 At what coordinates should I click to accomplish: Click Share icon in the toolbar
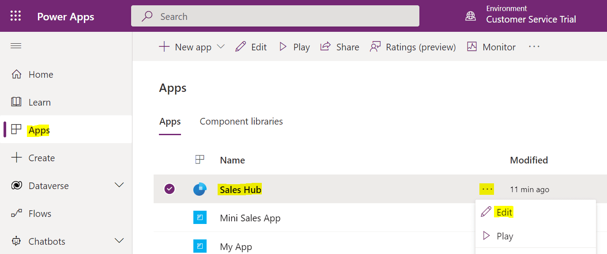tap(326, 46)
